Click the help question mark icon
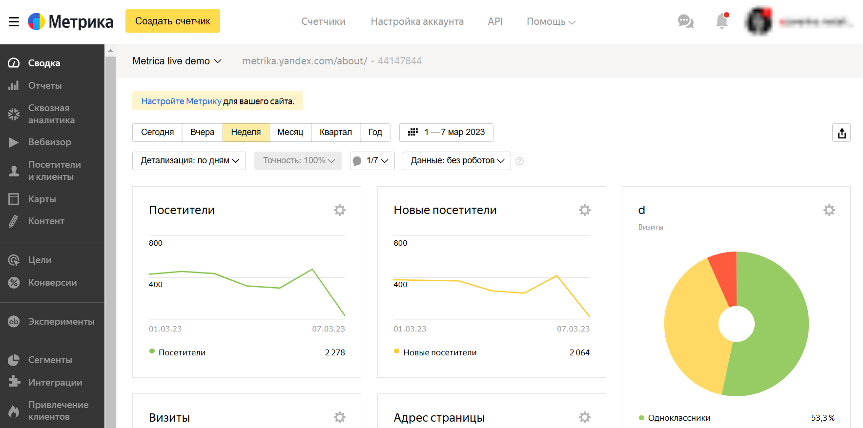Viewport: 863px width, 428px height. pos(520,161)
